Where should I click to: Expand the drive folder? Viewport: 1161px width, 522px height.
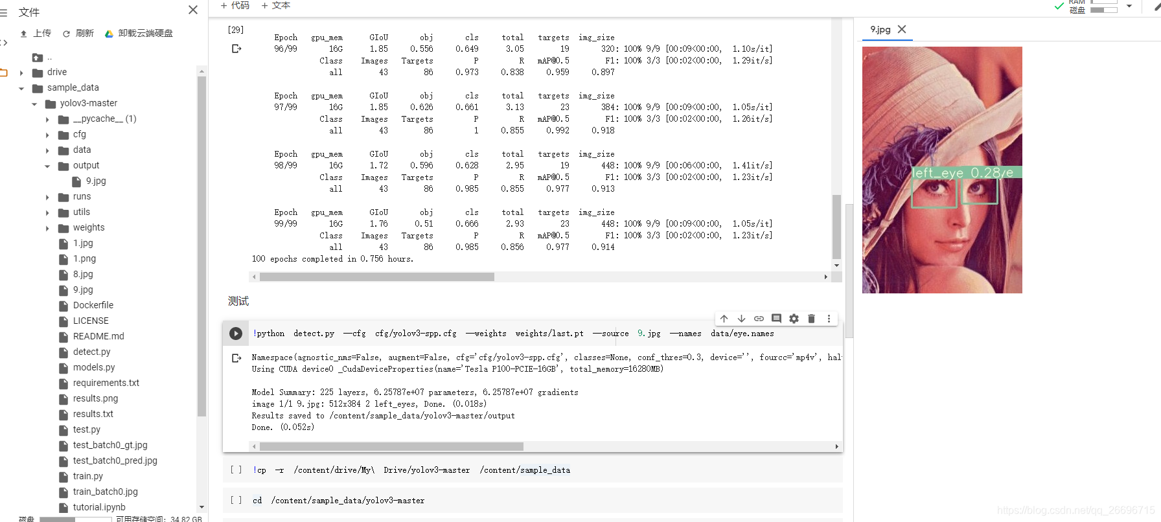21,73
